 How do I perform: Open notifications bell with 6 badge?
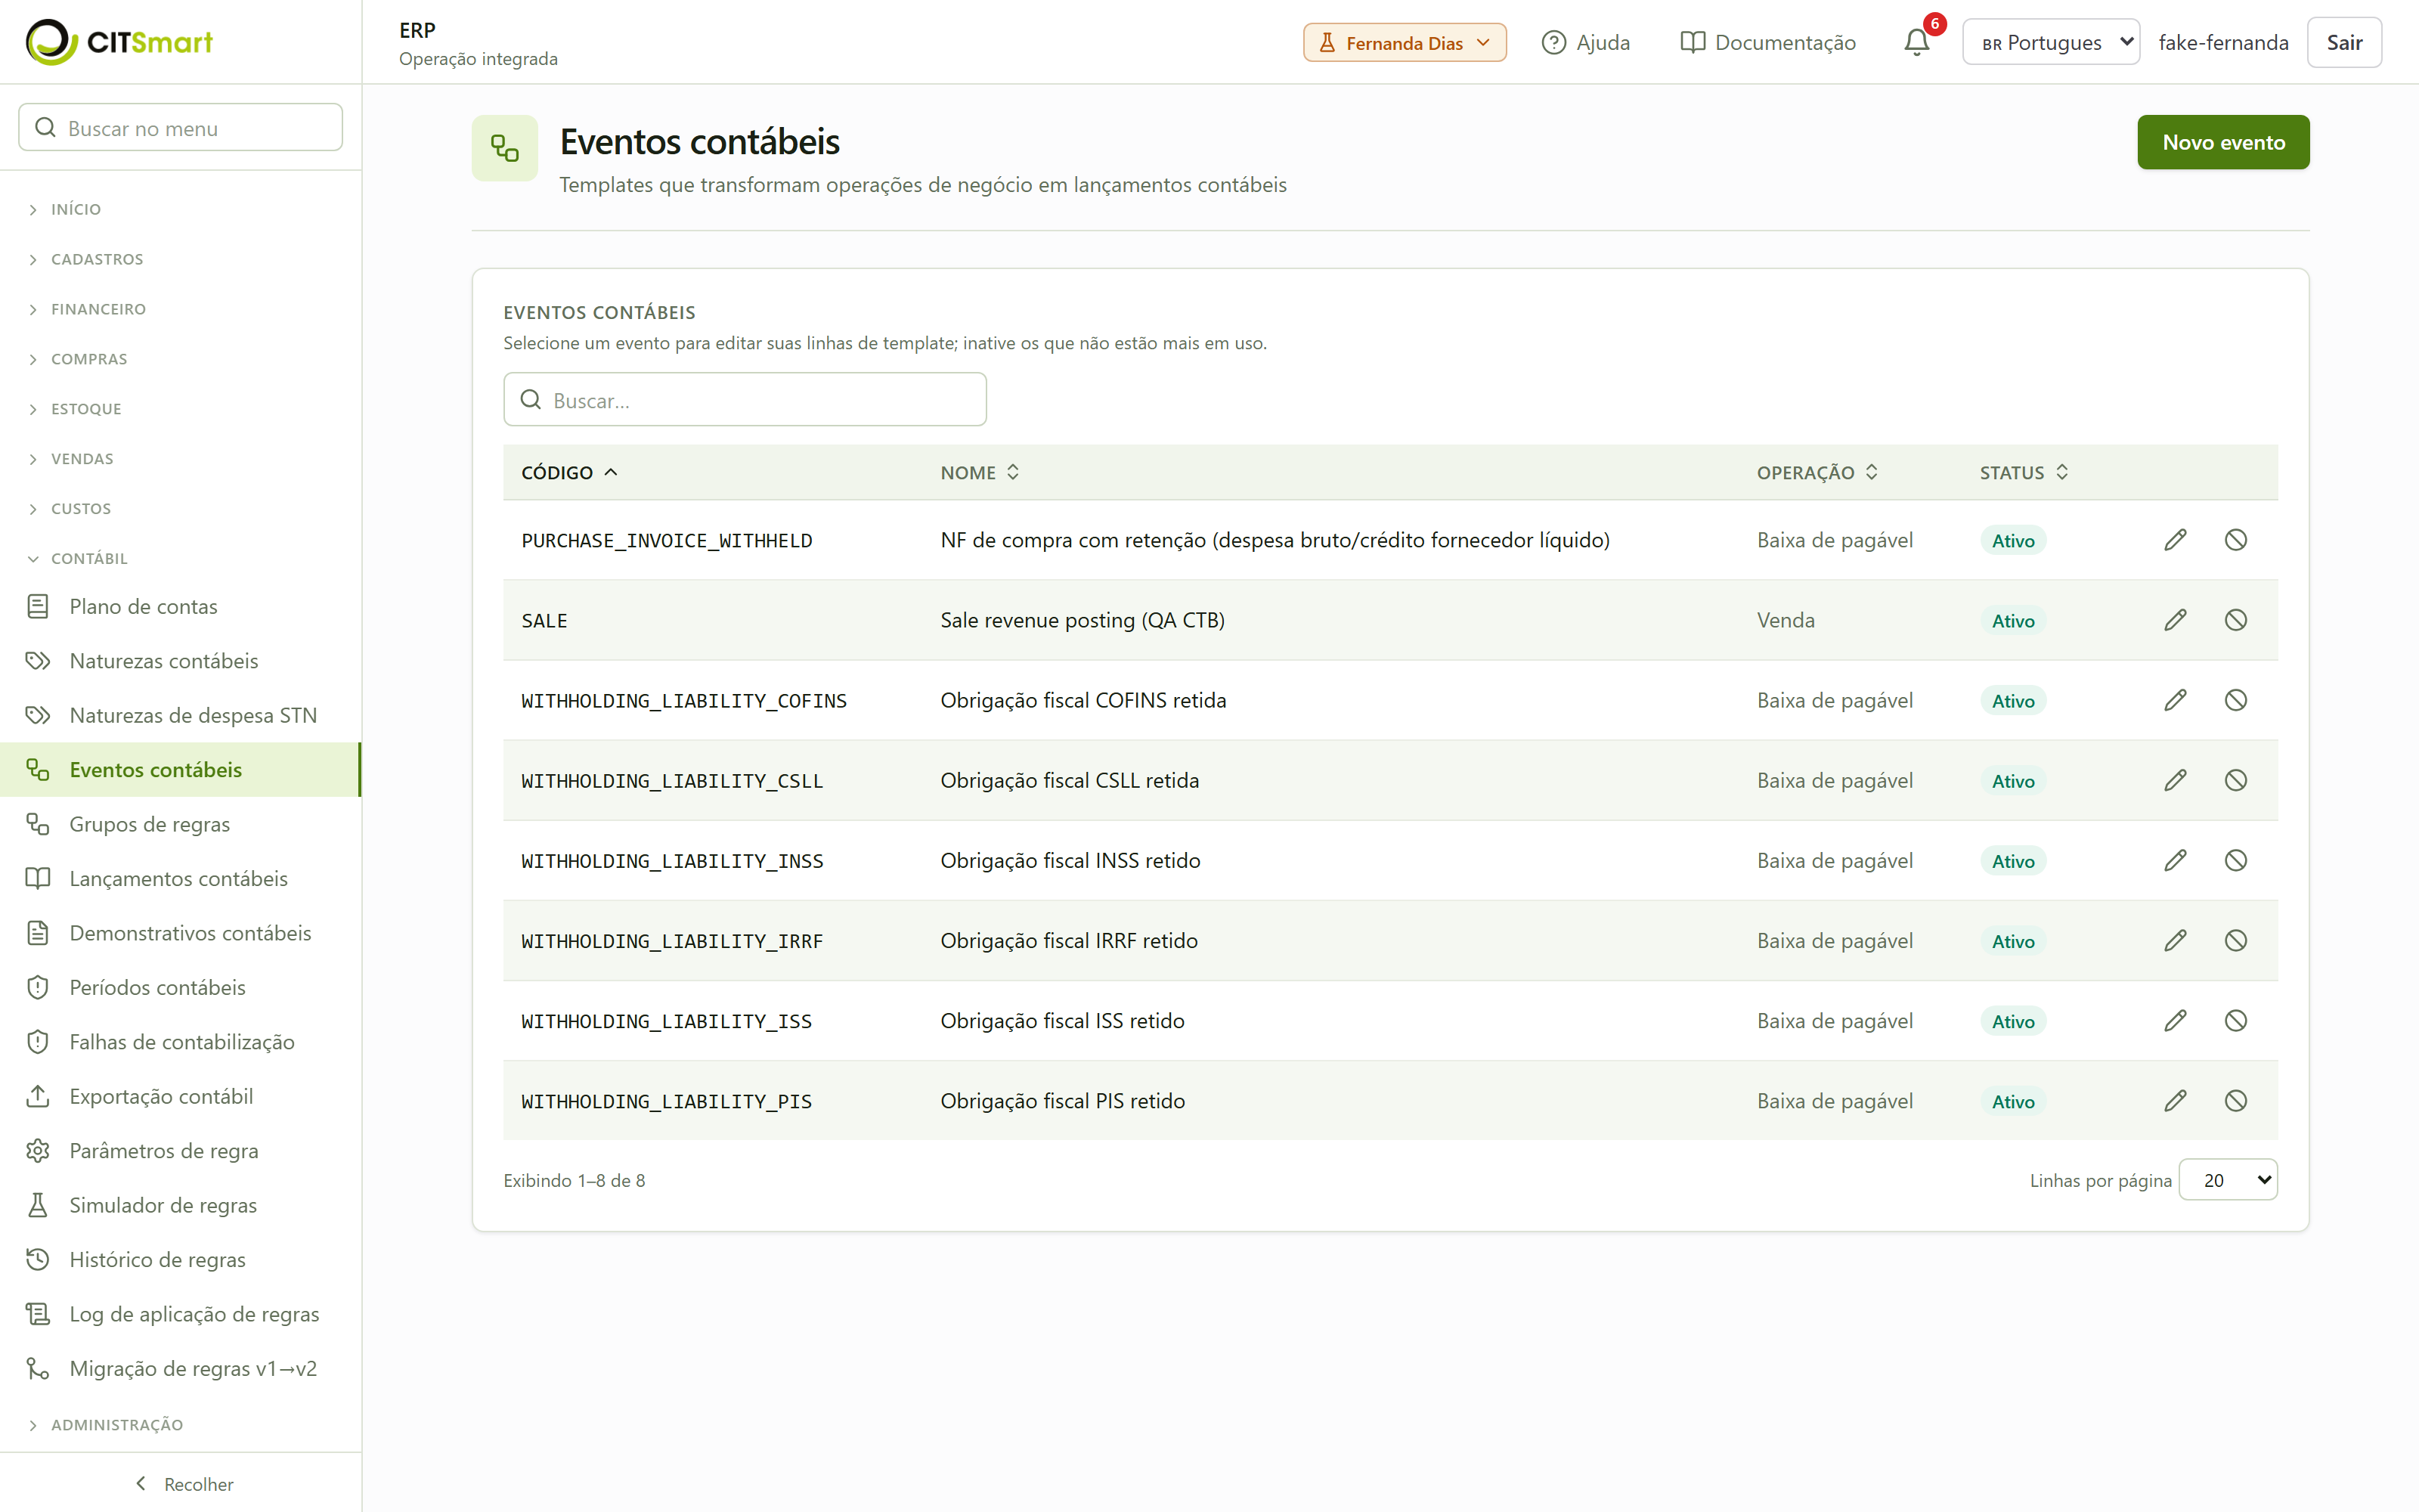pos(1917,42)
